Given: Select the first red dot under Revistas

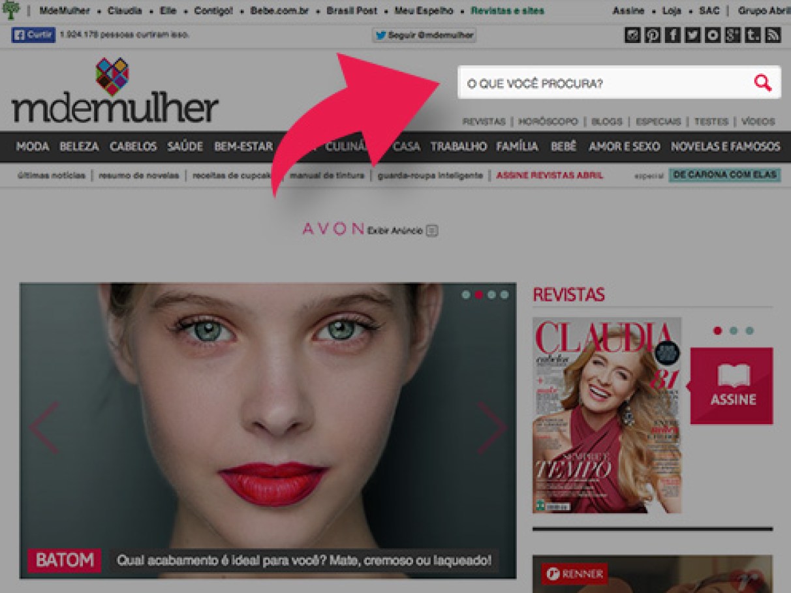Looking at the screenshot, I should (718, 331).
